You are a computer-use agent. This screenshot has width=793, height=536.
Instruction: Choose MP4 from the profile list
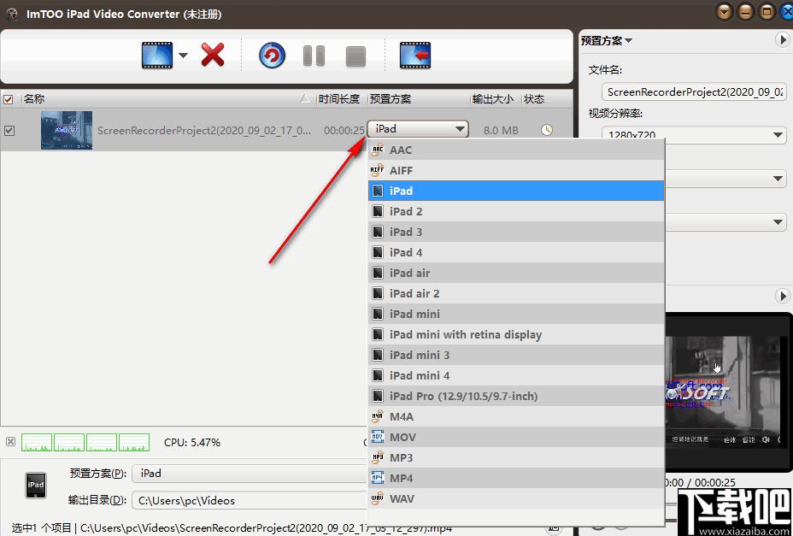516,478
